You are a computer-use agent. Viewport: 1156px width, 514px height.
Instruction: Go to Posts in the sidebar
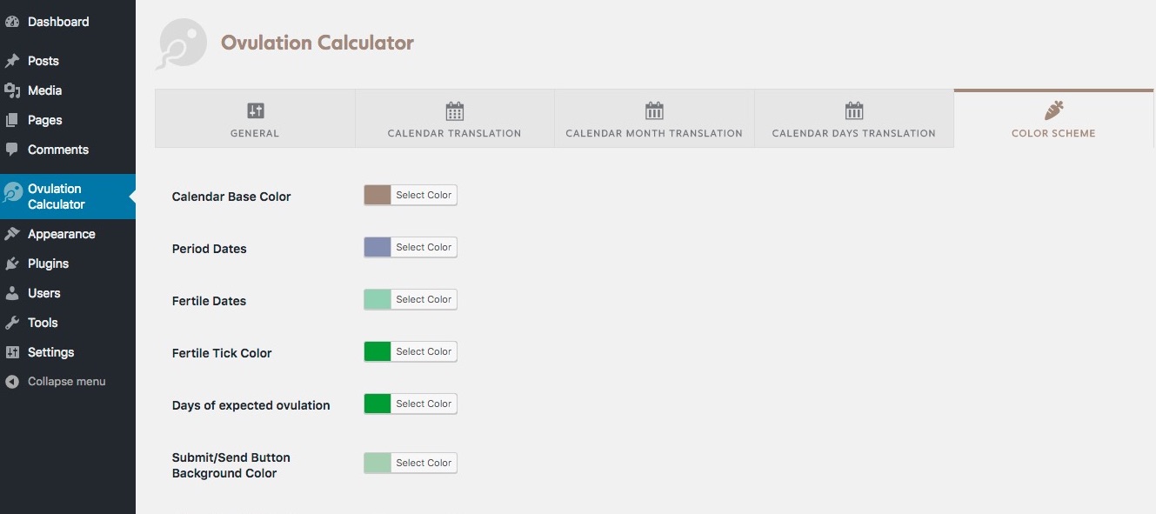[x=68, y=61]
